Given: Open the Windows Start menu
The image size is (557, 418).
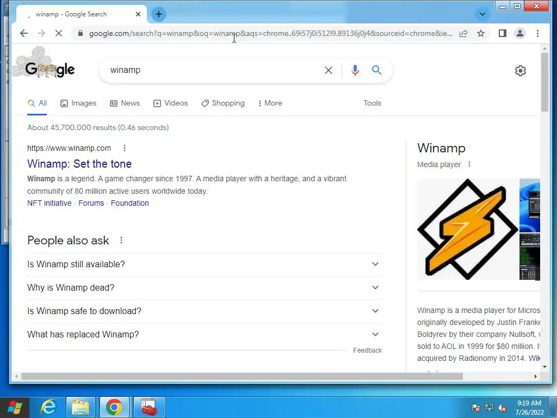Looking at the screenshot, I should (15, 407).
